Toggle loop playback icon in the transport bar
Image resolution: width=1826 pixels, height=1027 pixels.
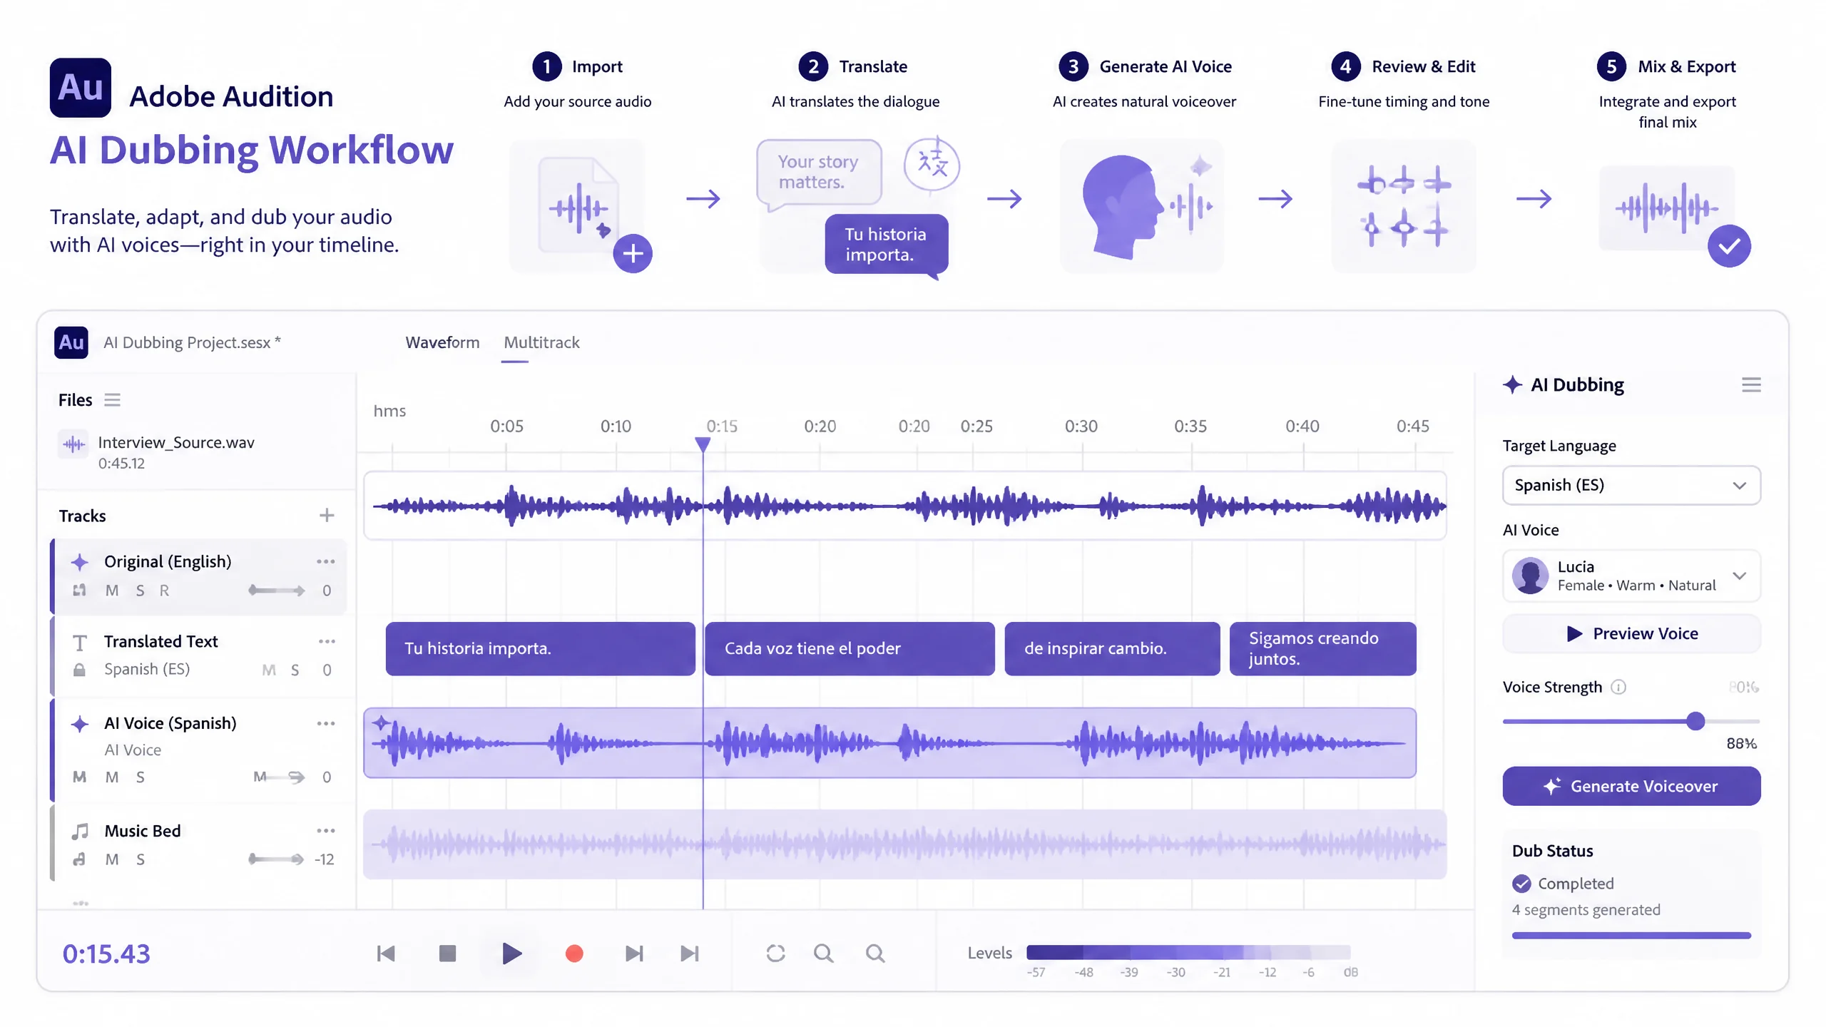(775, 953)
